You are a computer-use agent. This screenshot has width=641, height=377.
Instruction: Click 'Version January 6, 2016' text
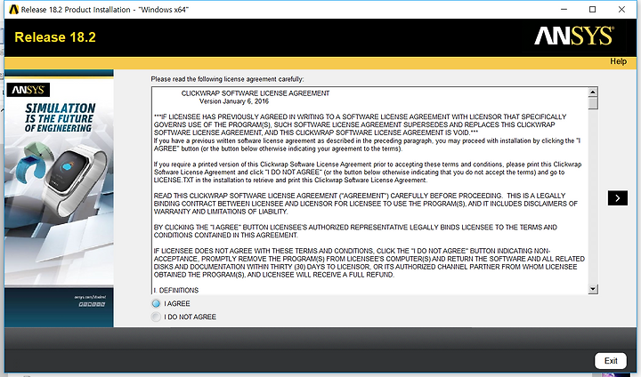point(234,101)
